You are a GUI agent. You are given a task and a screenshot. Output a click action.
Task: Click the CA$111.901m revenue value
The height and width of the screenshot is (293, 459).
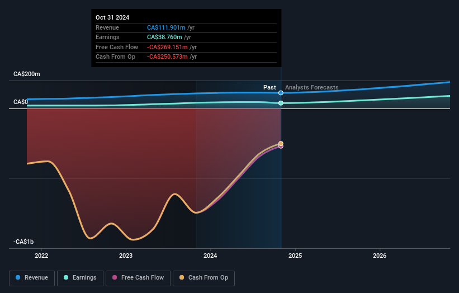(x=166, y=27)
